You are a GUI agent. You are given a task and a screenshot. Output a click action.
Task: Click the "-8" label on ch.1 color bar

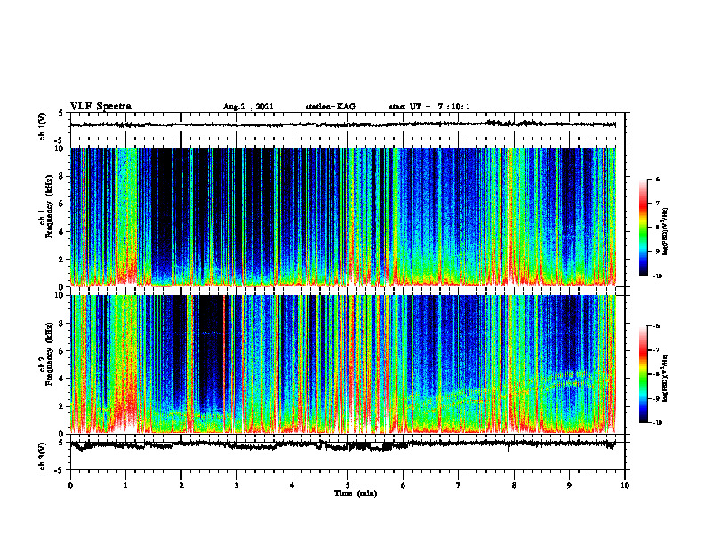point(656,228)
